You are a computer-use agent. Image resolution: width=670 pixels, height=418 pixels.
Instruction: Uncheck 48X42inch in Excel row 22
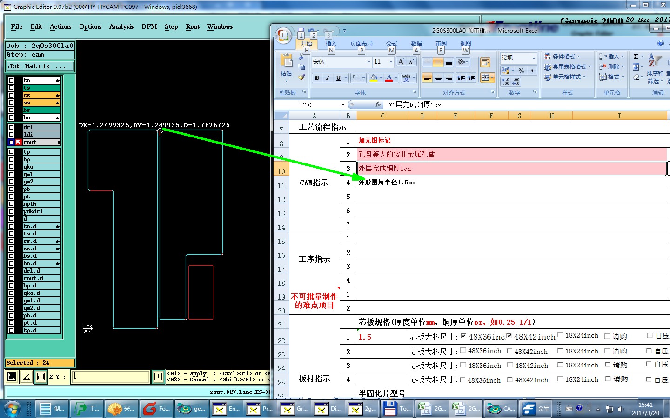coord(509,336)
